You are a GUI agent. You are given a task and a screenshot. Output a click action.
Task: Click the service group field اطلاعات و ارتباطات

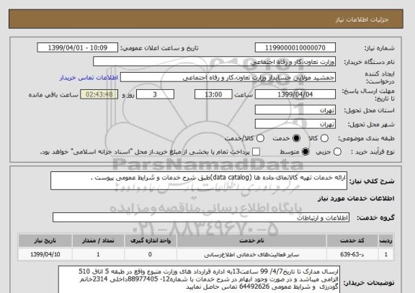[201, 217]
